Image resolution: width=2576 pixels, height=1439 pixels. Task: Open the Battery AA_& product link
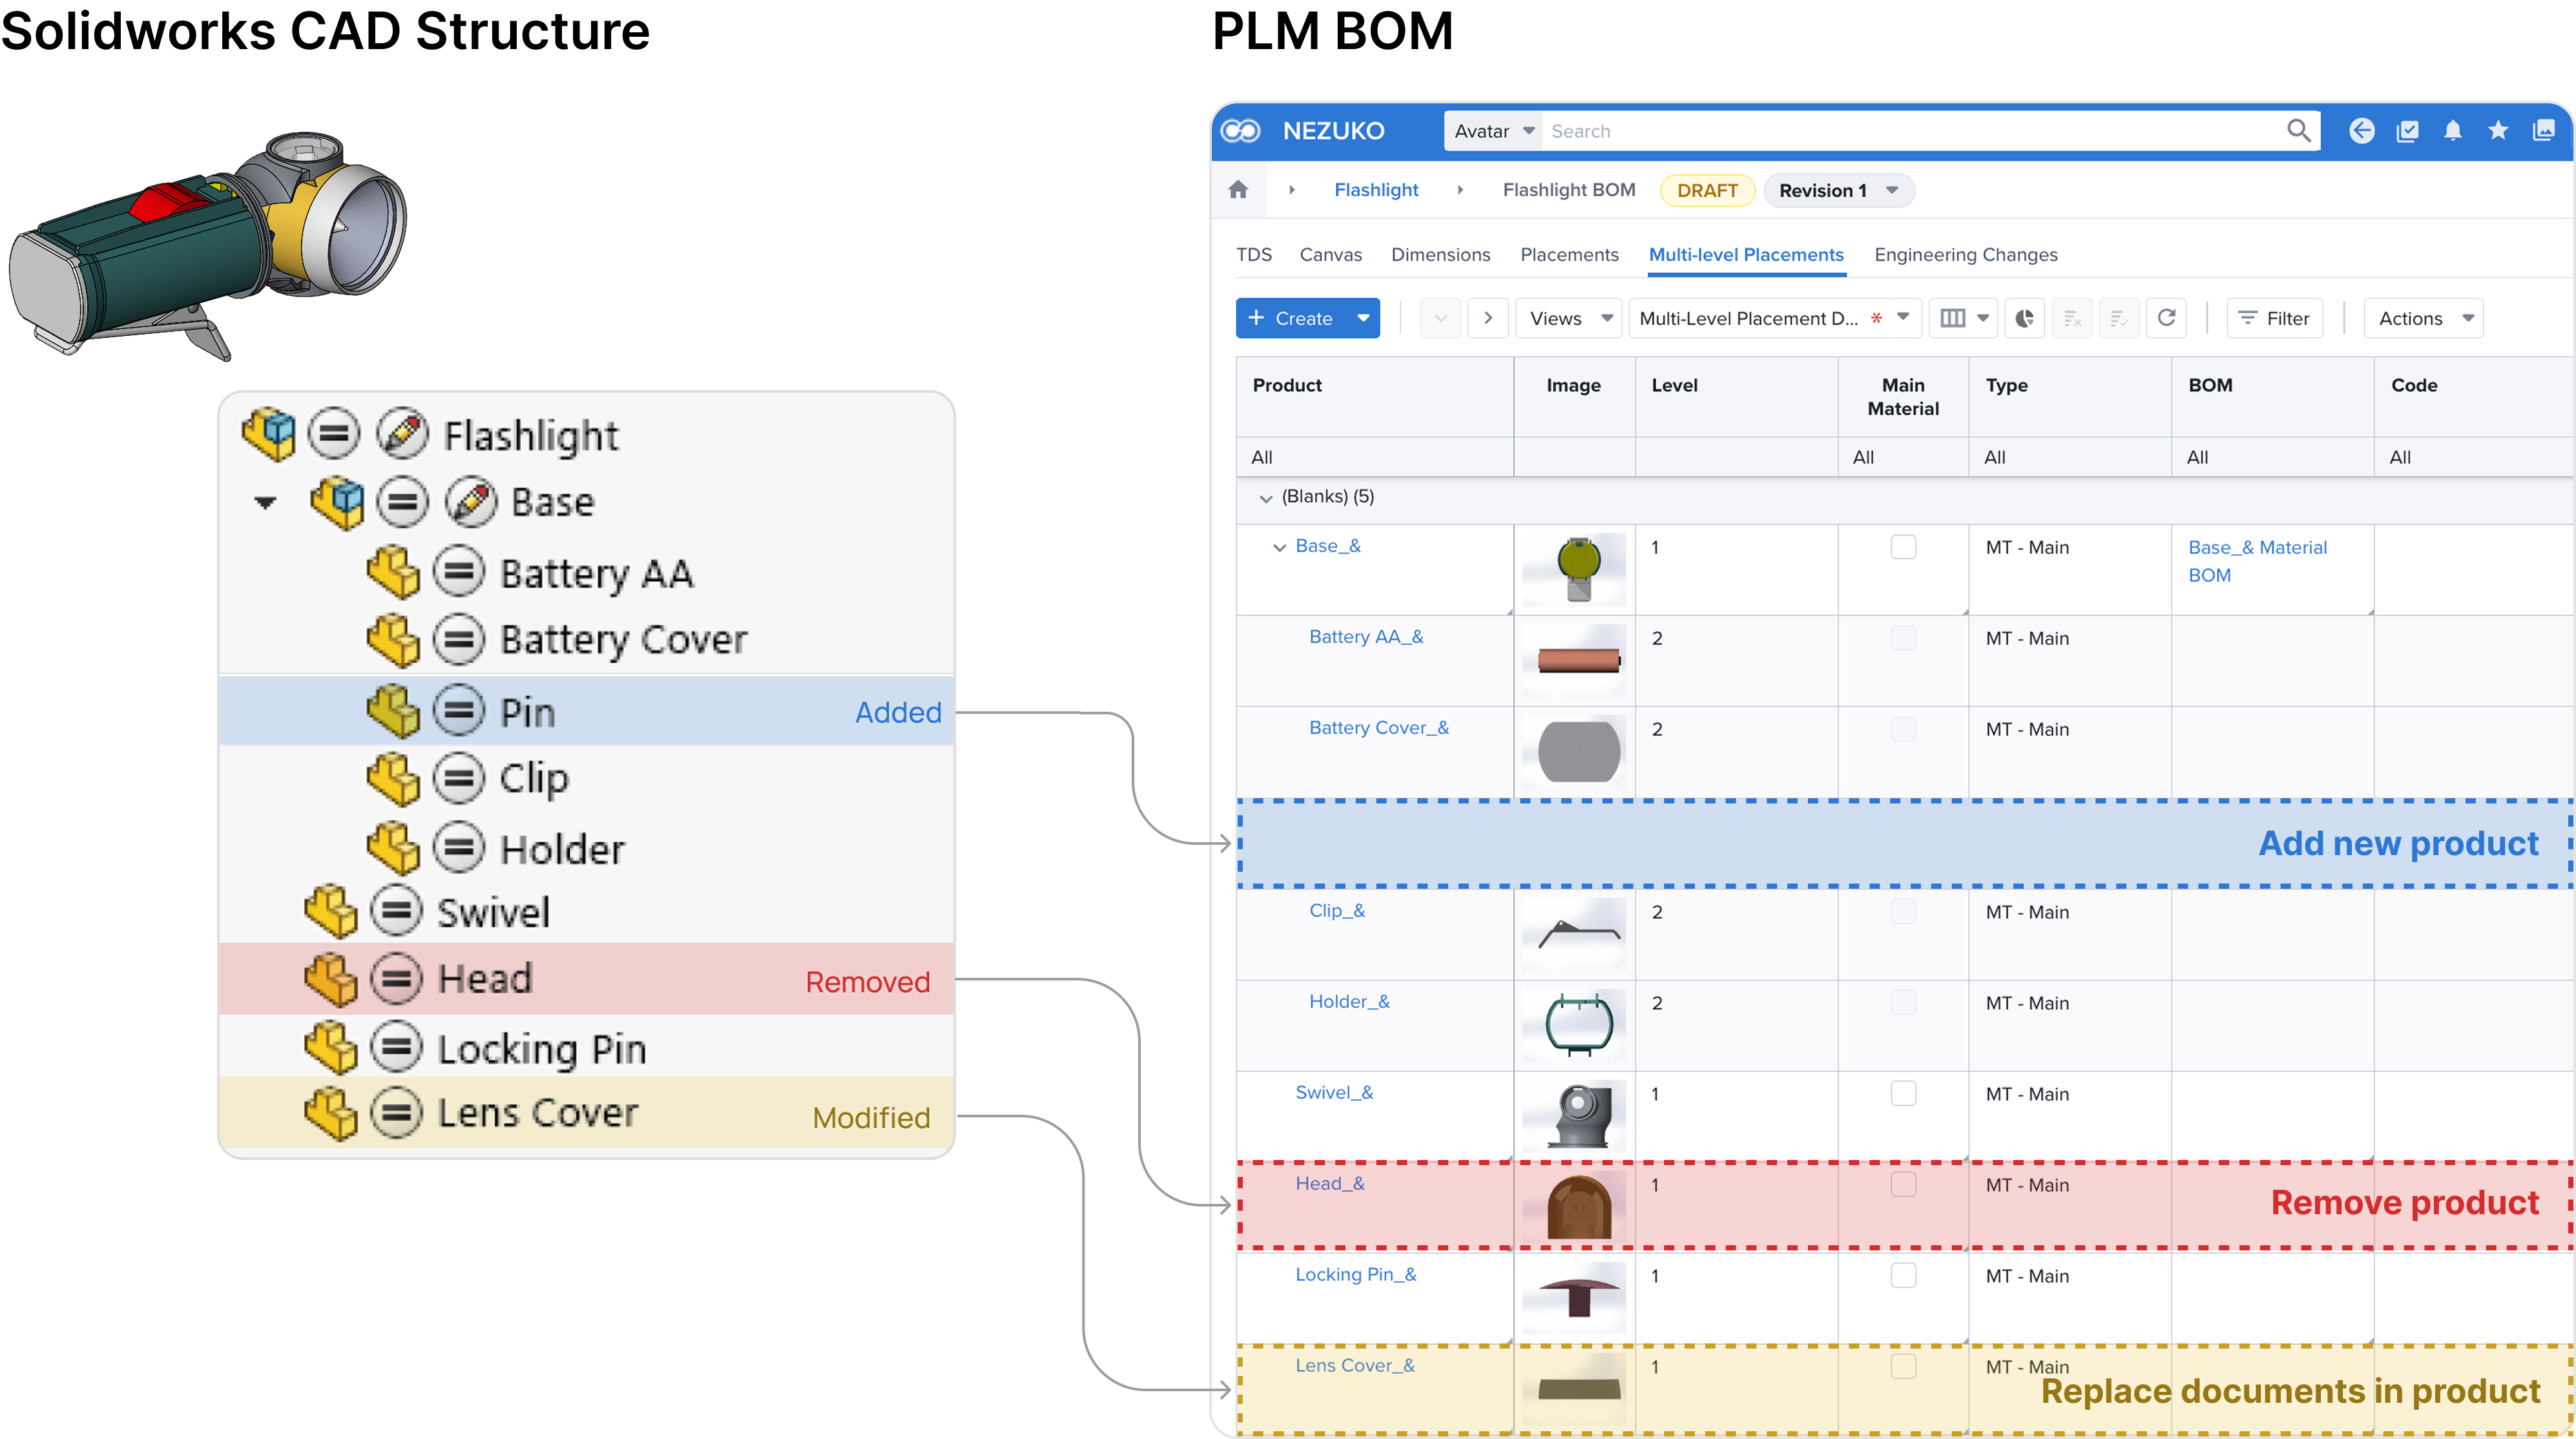[1365, 637]
